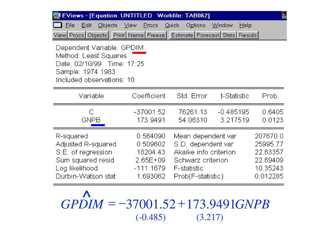Viewport: 331px width, 248px height.
Task: Click the Objects toolbar button
Action: tap(97, 35)
